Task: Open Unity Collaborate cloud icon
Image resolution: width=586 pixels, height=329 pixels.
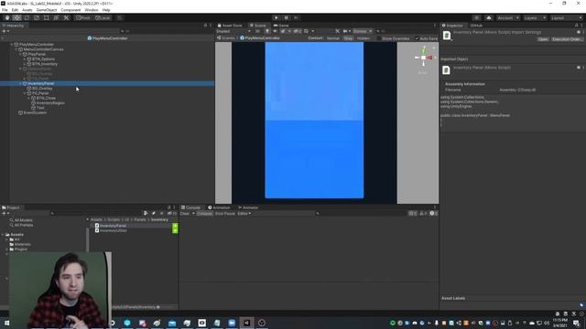Action: tap(489, 17)
